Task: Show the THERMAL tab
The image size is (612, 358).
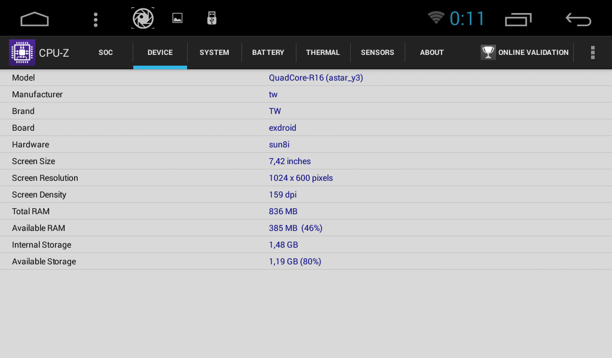Action: click(x=323, y=53)
